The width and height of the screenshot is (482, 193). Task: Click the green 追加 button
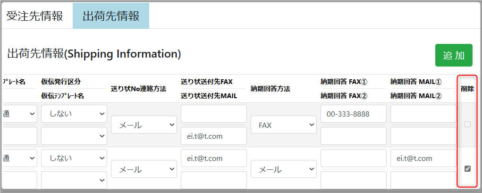[x=453, y=55]
